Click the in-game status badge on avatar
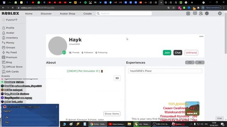The height and width of the screenshot is (127, 227). (x=64, y=53)
